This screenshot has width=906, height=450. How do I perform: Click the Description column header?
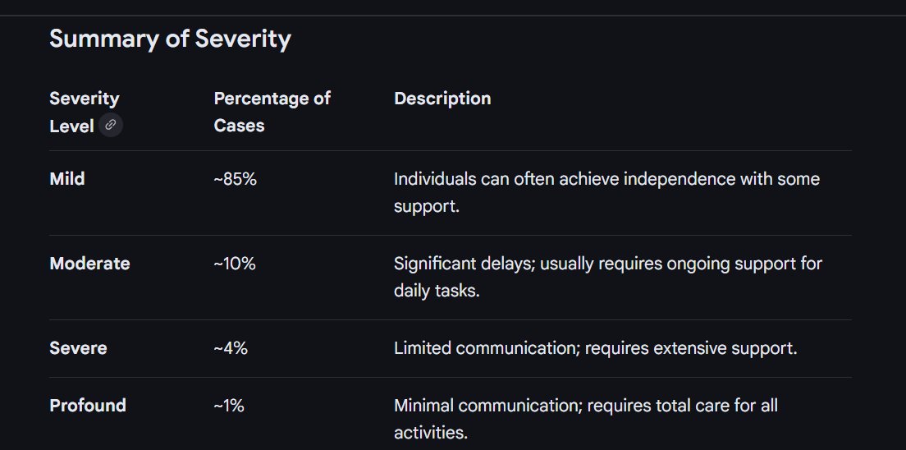point(442,99)
